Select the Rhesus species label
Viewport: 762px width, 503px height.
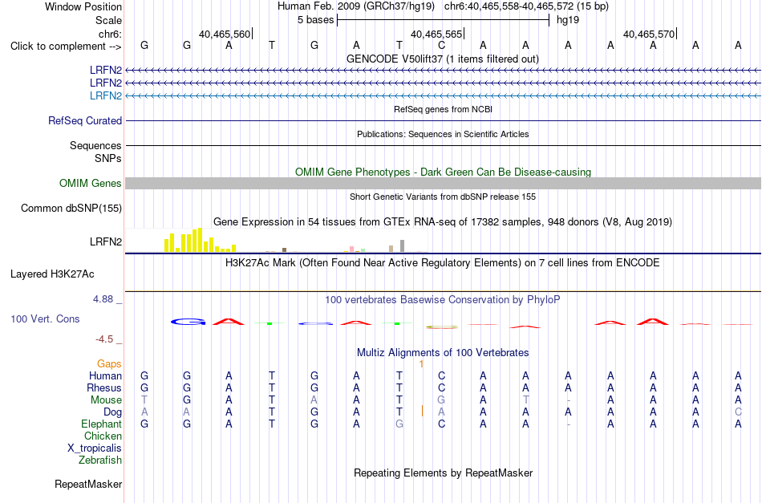(x=104, y=387)
